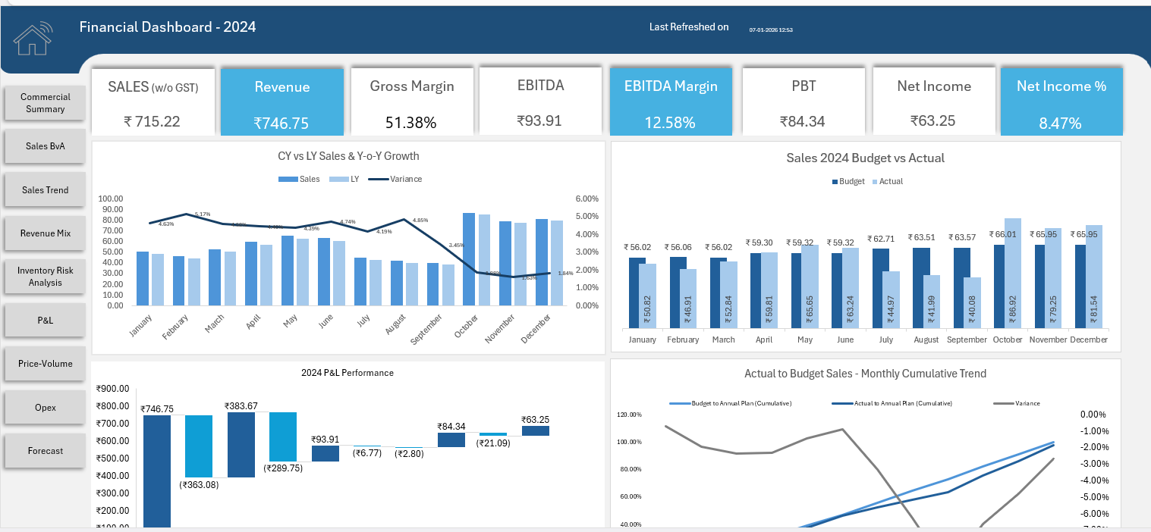Open the Commercial Summary page
Viewport: 1151px width, 532px height.
[x=44, y=102]
